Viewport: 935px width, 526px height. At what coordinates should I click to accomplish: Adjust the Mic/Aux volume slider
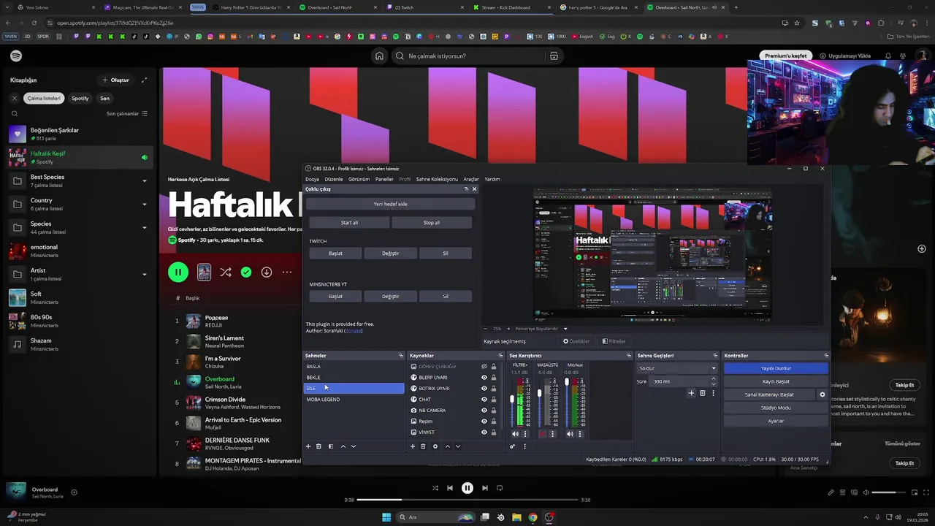coord(567,402)
